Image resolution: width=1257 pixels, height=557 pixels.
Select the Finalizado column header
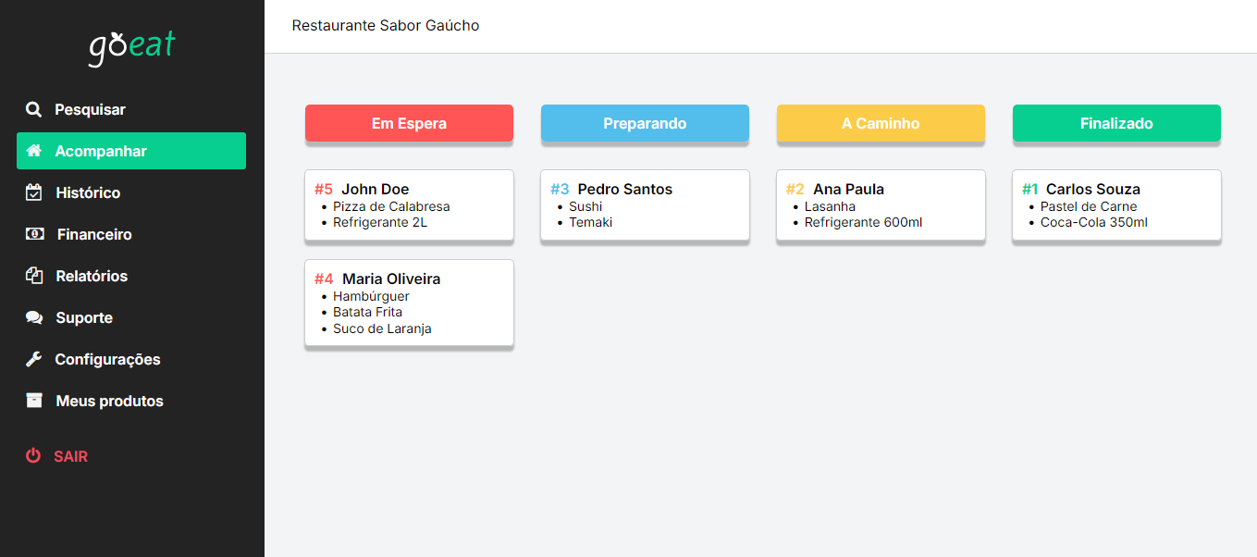coord(1116,123)
